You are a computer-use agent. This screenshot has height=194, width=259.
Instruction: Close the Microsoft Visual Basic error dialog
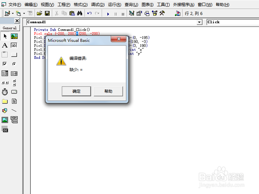[118, 39]
